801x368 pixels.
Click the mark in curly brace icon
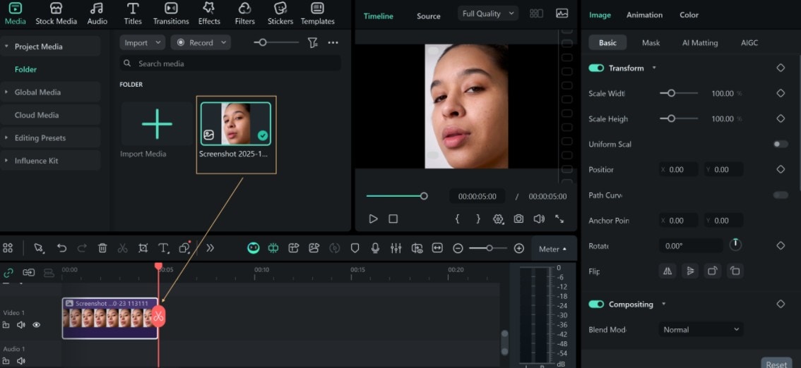[457, 219]
